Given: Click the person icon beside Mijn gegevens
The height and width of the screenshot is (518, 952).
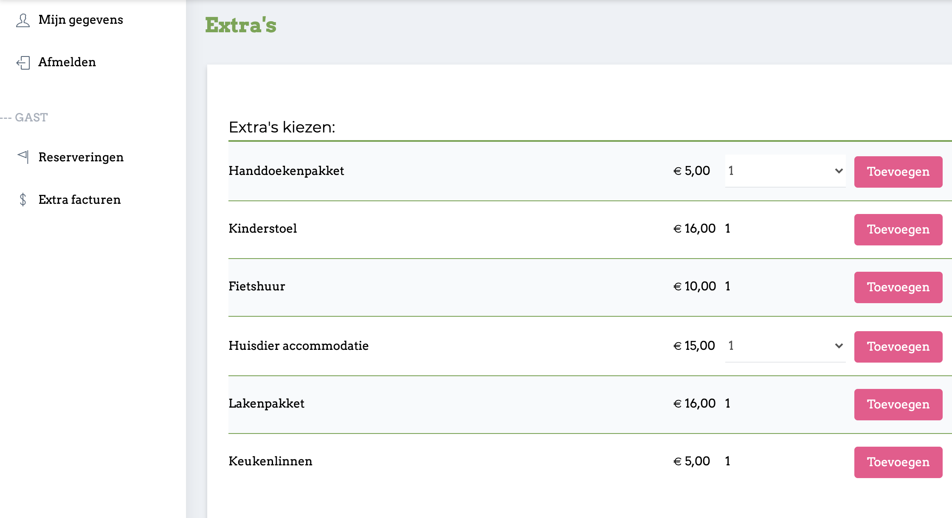Looking at the screenshot, I should (x=23, y=20).
